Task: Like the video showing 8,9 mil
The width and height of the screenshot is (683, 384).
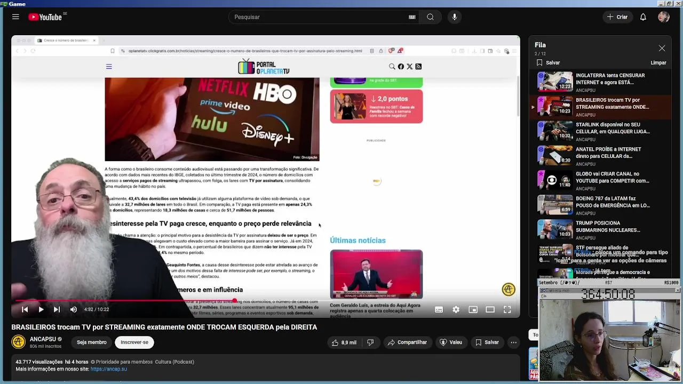Action: [x=344, y=342]
